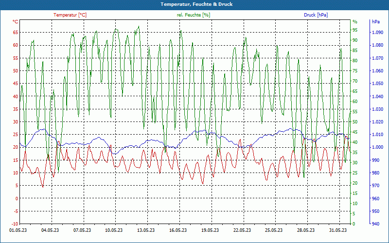Click the date label 19.05.23

(x=210, y=230)
